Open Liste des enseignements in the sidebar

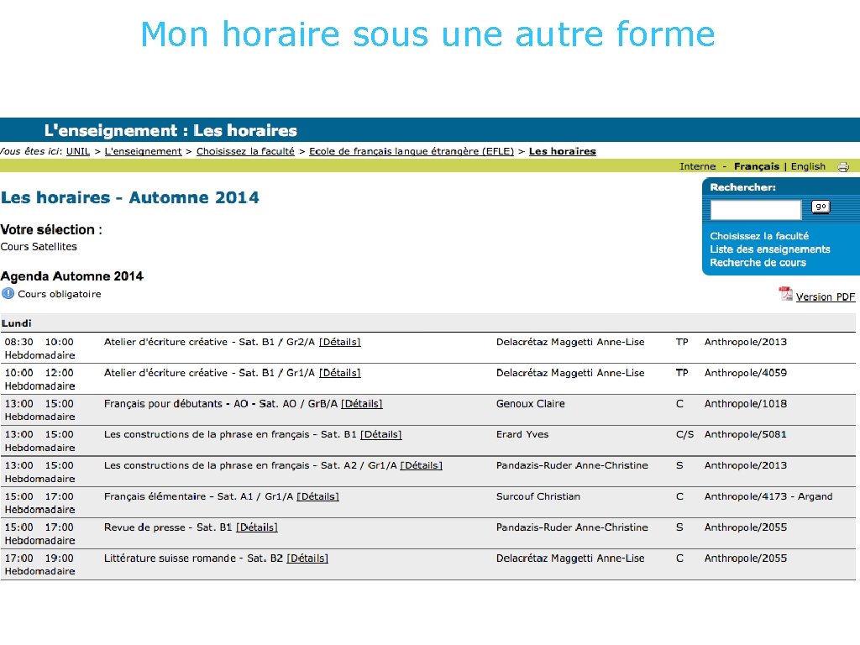pyautogui.click(x=770, y=249)
